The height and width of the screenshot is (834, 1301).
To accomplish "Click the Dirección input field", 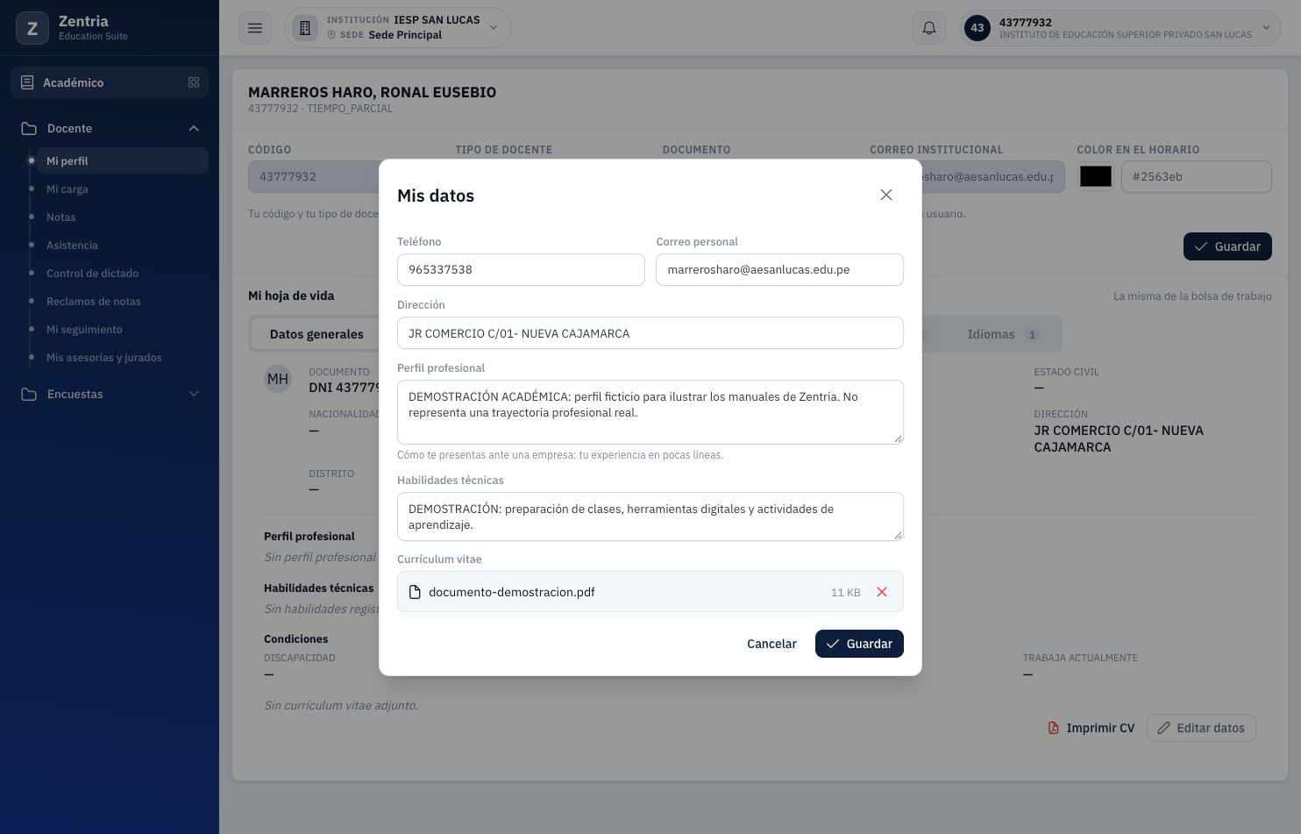I will 650,333.
